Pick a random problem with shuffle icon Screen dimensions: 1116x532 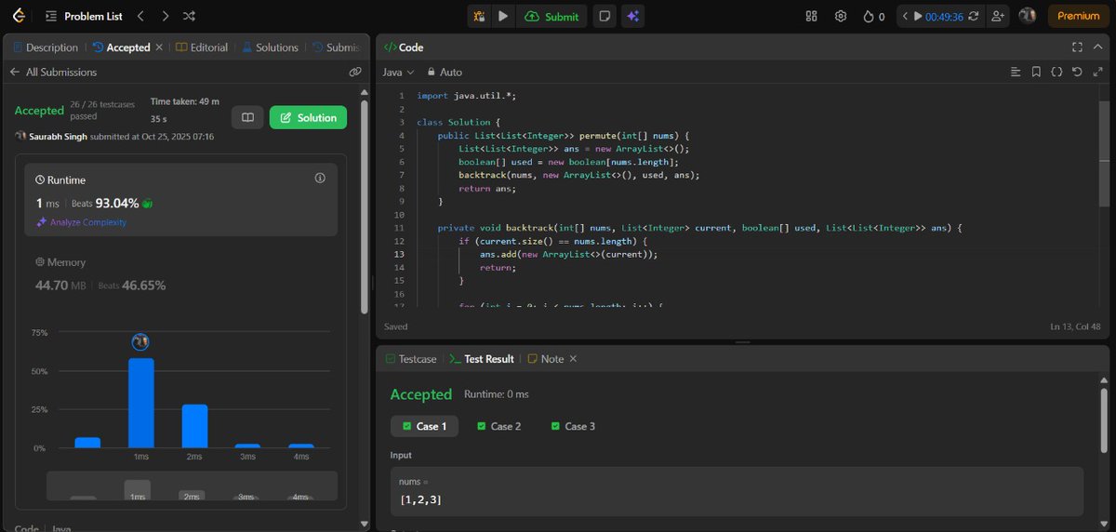tap(189, 17)
